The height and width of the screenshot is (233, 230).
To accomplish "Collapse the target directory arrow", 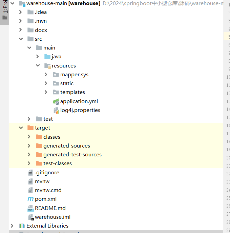I will tap(21, 128).
